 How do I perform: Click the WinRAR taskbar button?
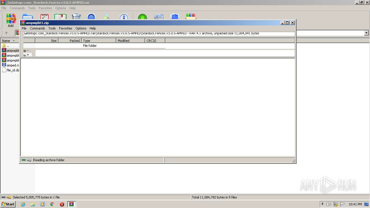point(71,204)
